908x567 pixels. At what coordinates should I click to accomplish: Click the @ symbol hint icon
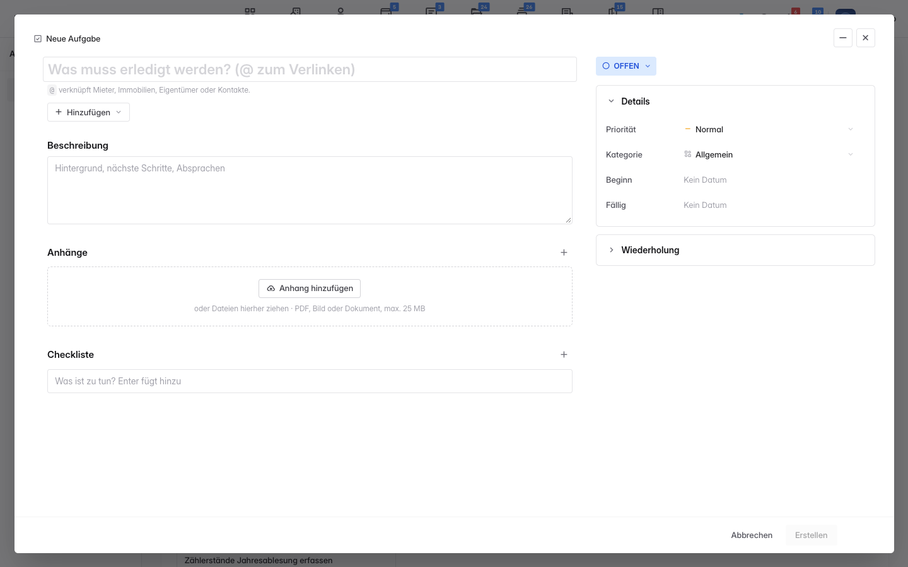point(52,90)
